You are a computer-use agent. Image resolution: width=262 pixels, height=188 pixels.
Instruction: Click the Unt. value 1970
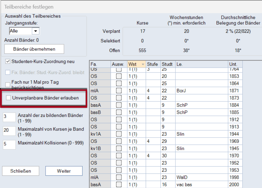pyautogui.click(x=235, y=156)
